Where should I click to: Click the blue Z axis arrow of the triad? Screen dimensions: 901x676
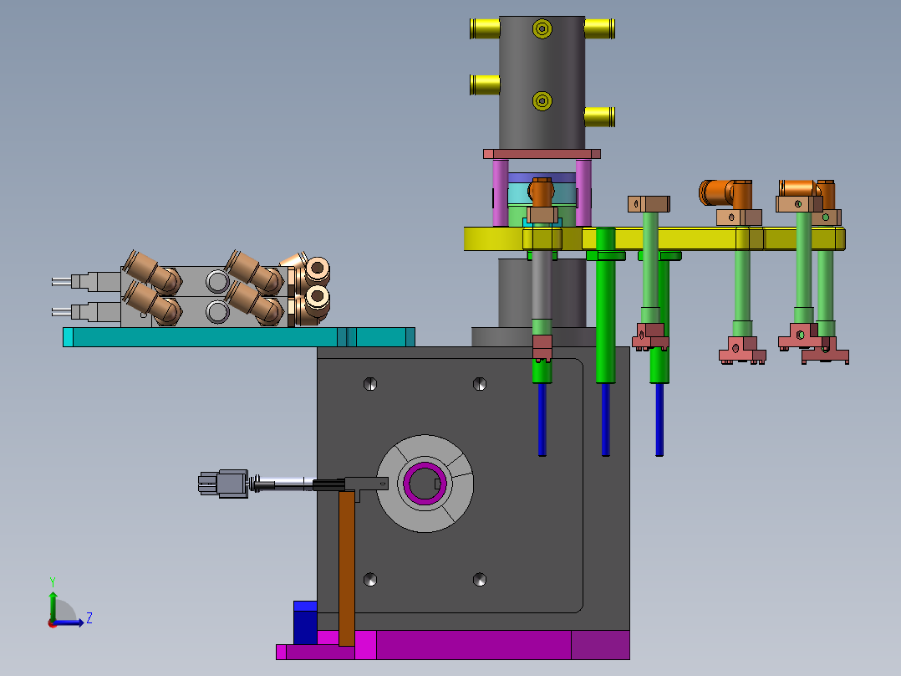click(x=70, y=622)
